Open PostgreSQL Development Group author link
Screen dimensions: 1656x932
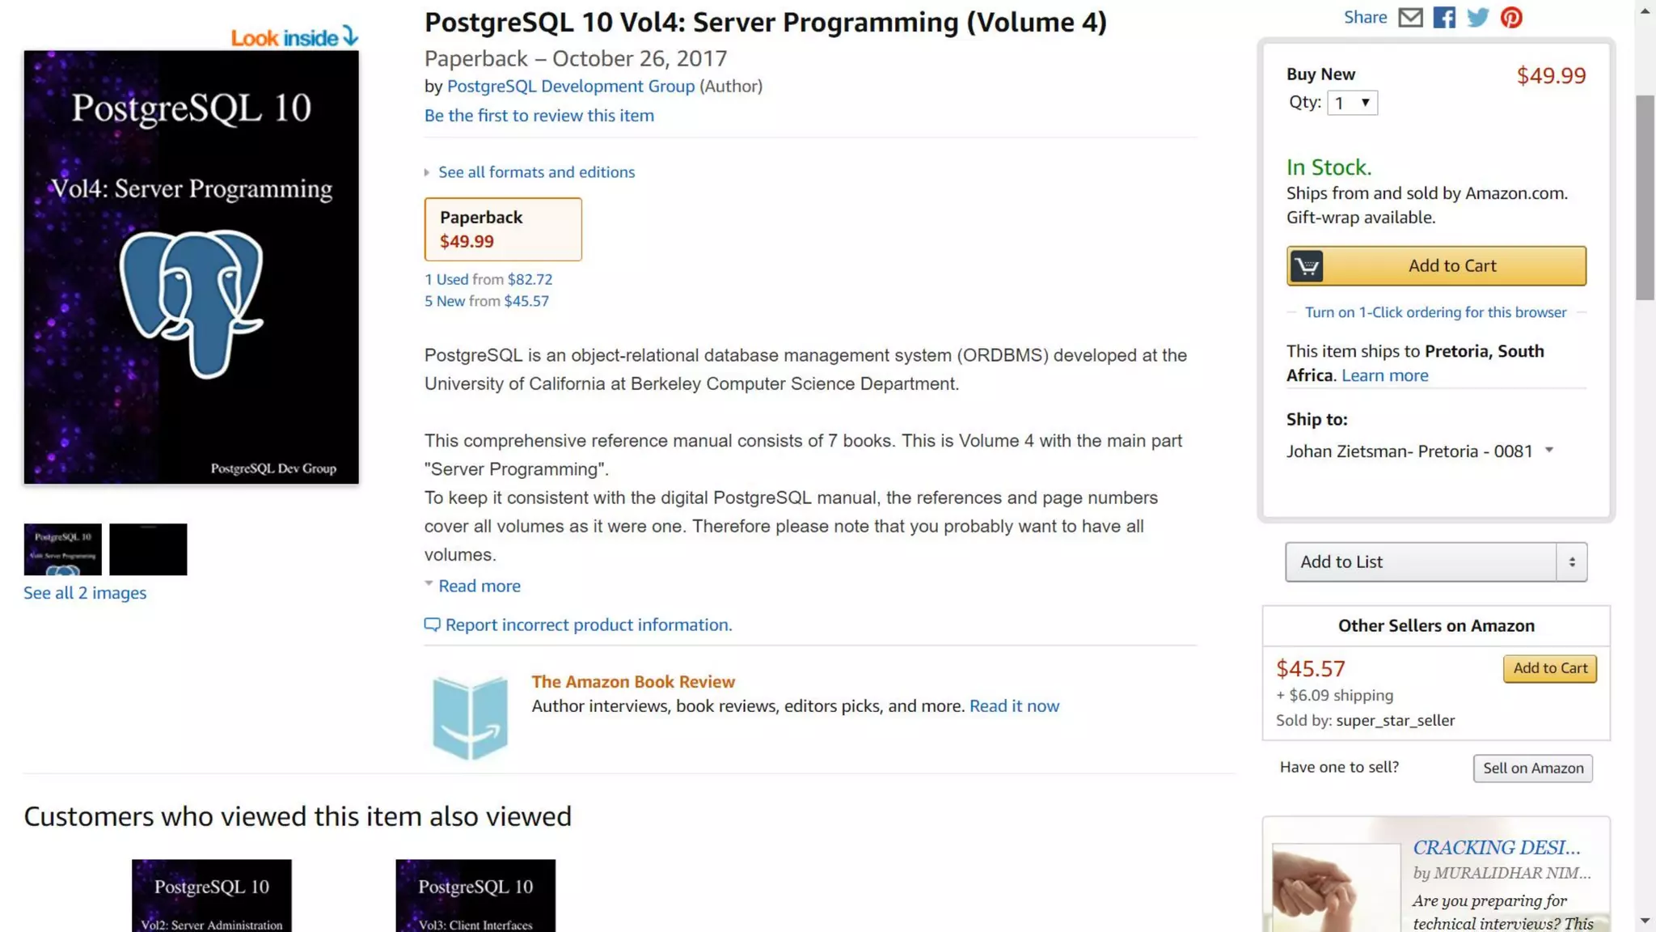click(570, 86)
